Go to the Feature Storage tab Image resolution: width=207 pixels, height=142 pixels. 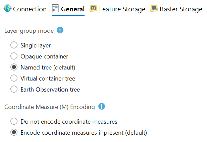[122, 9]
